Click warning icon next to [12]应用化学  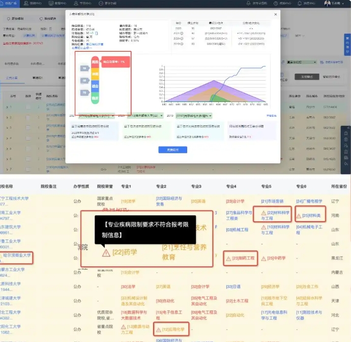point(158,329)
